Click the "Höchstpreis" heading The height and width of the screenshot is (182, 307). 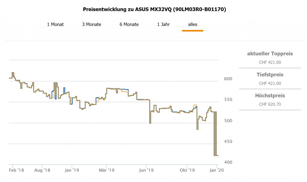pyautogui.click(x=270, y=96)
